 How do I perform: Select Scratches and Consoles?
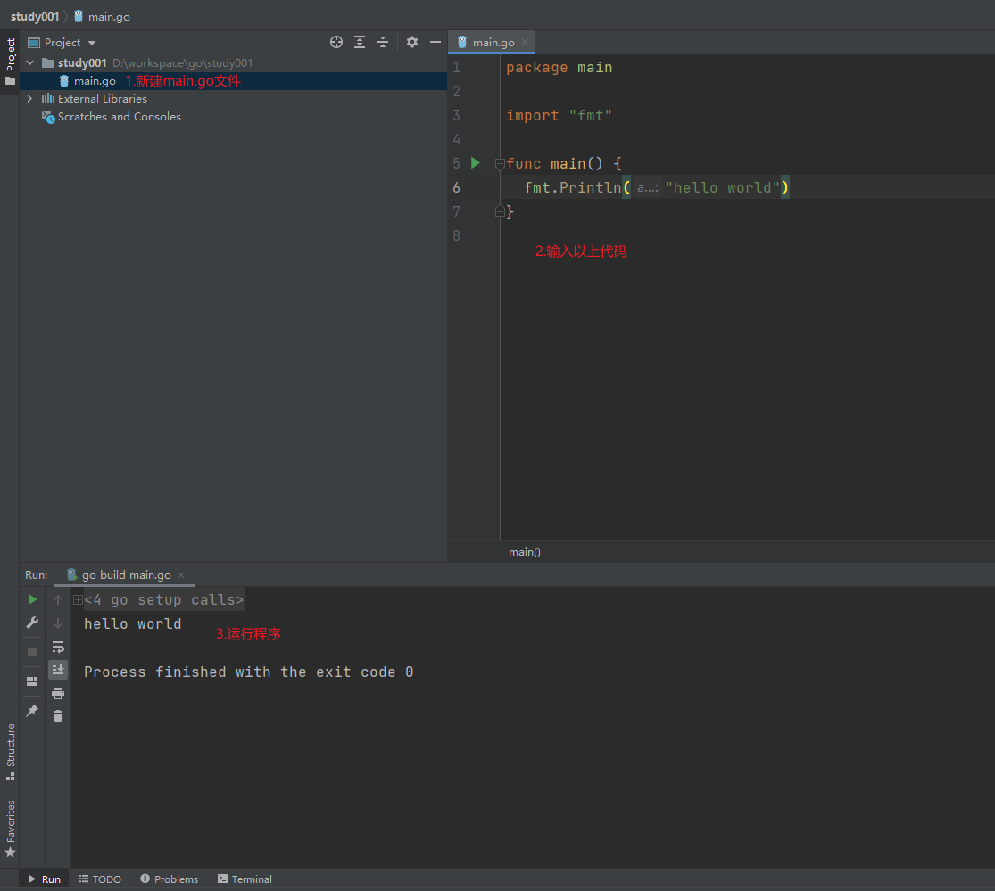coord(120,117)
